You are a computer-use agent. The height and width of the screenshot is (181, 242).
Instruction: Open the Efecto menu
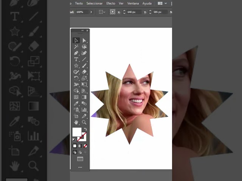point(111,3)
